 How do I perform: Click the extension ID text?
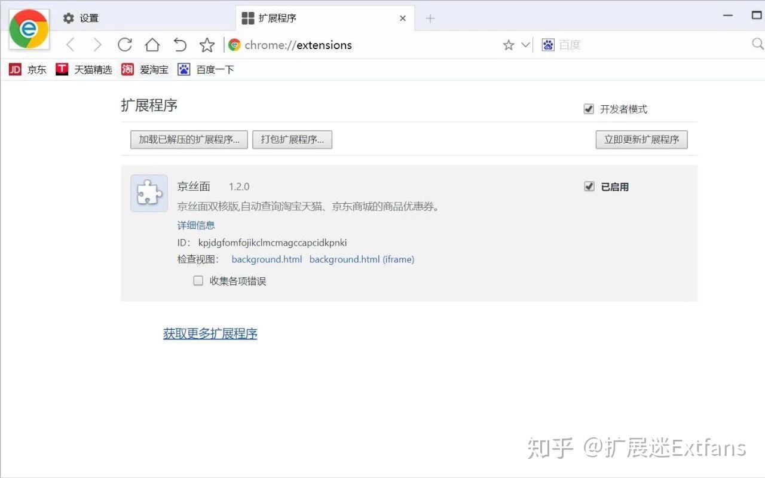[272, 243]
